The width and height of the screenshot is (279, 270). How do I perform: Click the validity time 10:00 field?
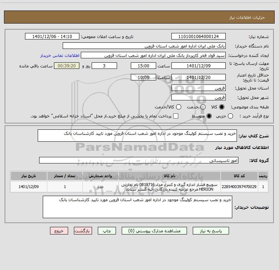coord(143,77)
